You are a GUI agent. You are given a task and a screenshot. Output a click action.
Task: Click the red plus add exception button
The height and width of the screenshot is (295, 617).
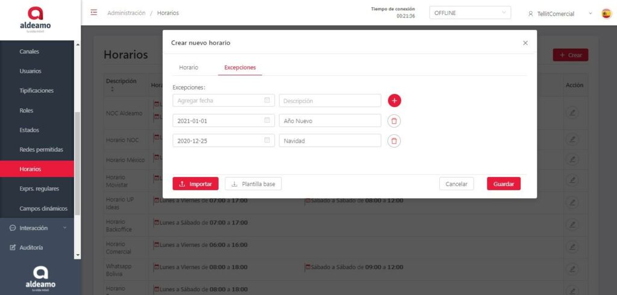click(x=394, y=101)
